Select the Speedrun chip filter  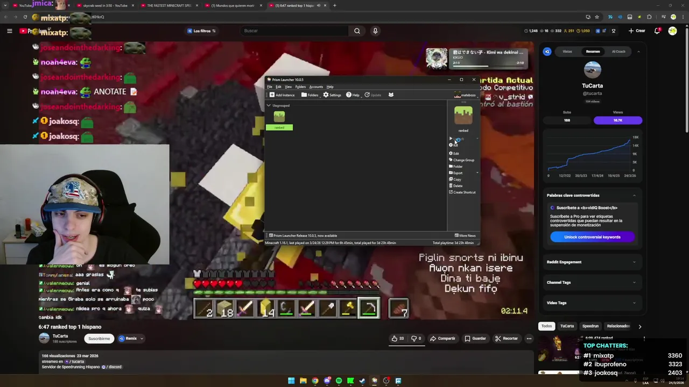pyautogui.click(x=590, y=326)
